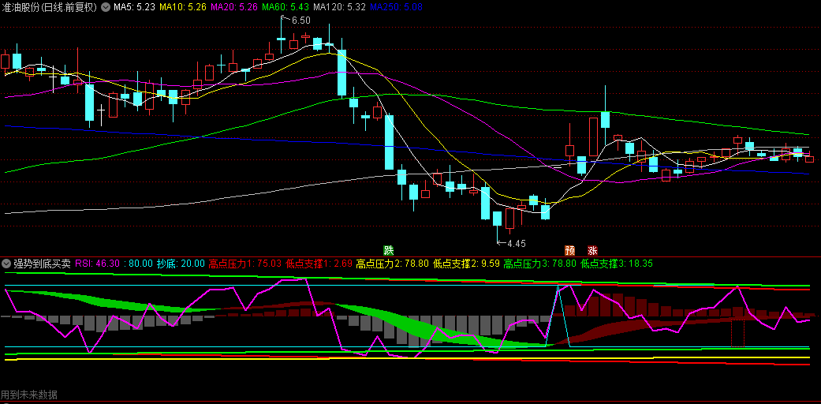Click the 6.50 high price marker
The width and height of the screenshot is (821, 404).
300,21
